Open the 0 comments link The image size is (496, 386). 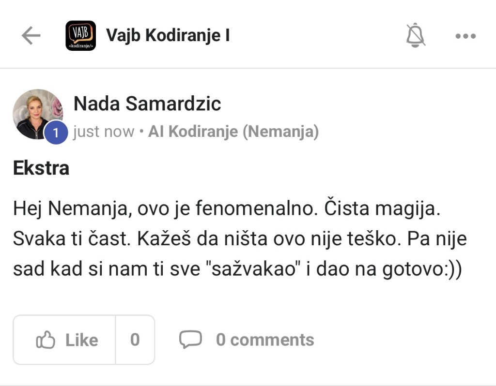[264, 340]
